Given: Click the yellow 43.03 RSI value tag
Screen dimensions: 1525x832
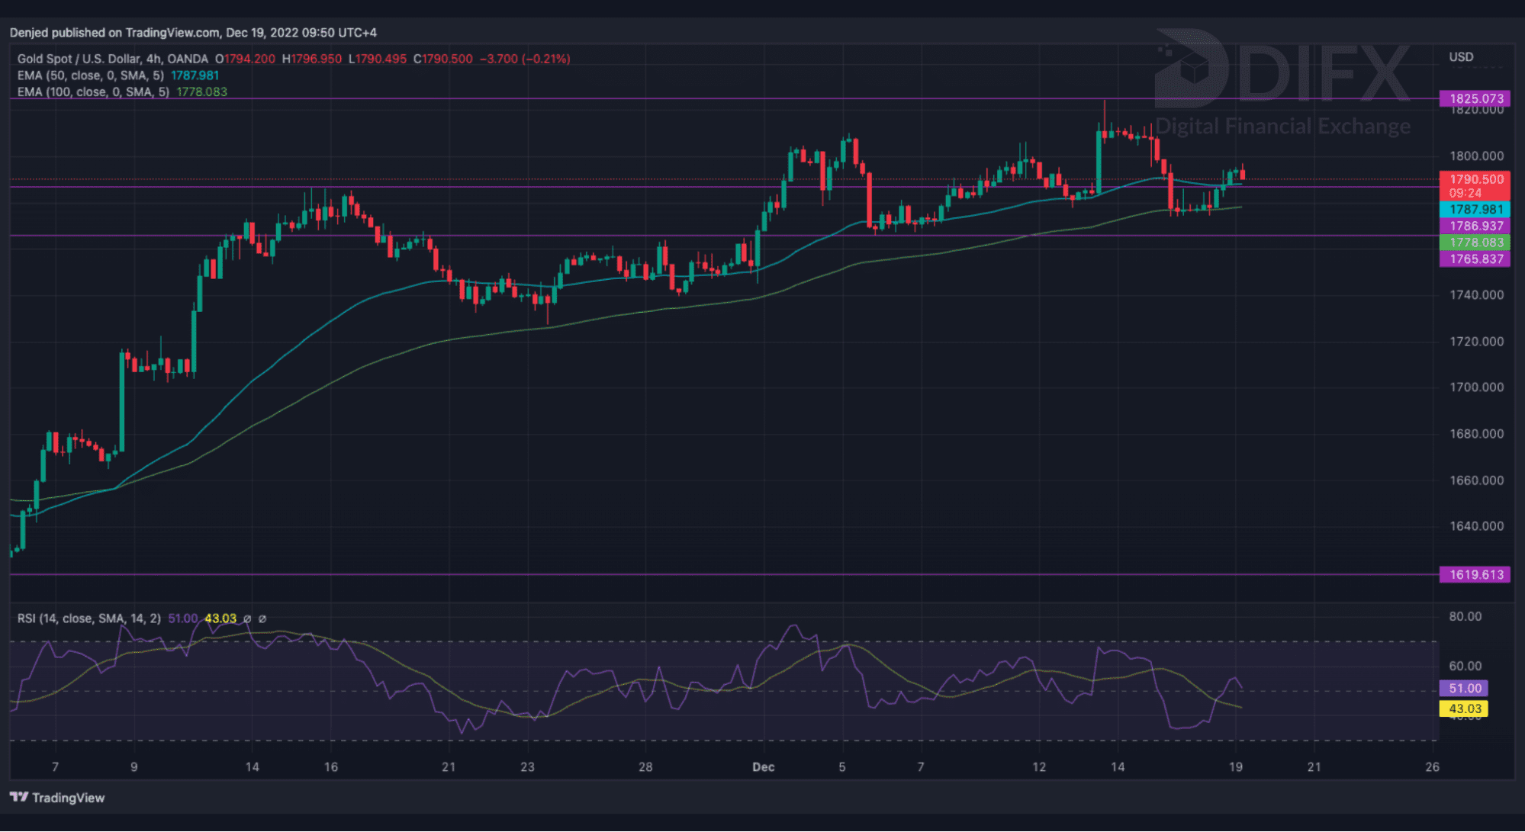Looking at the screenshot, I should coord(1464,708).
